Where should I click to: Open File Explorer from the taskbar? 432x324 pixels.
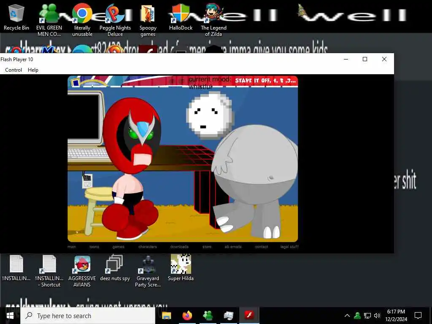[166, 316]
